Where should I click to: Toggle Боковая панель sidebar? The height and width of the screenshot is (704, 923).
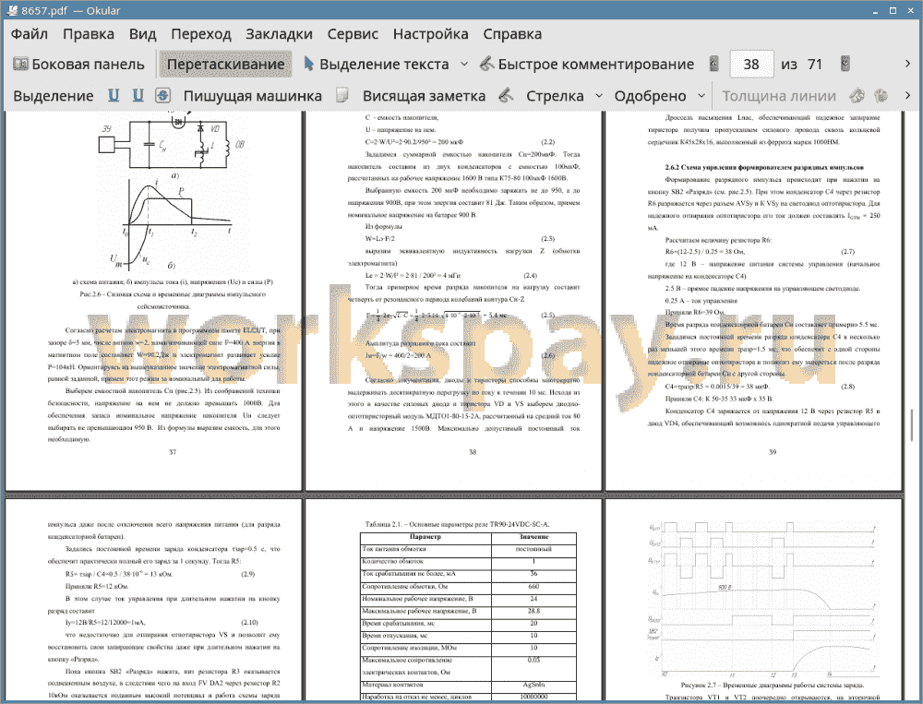point(78,65)
